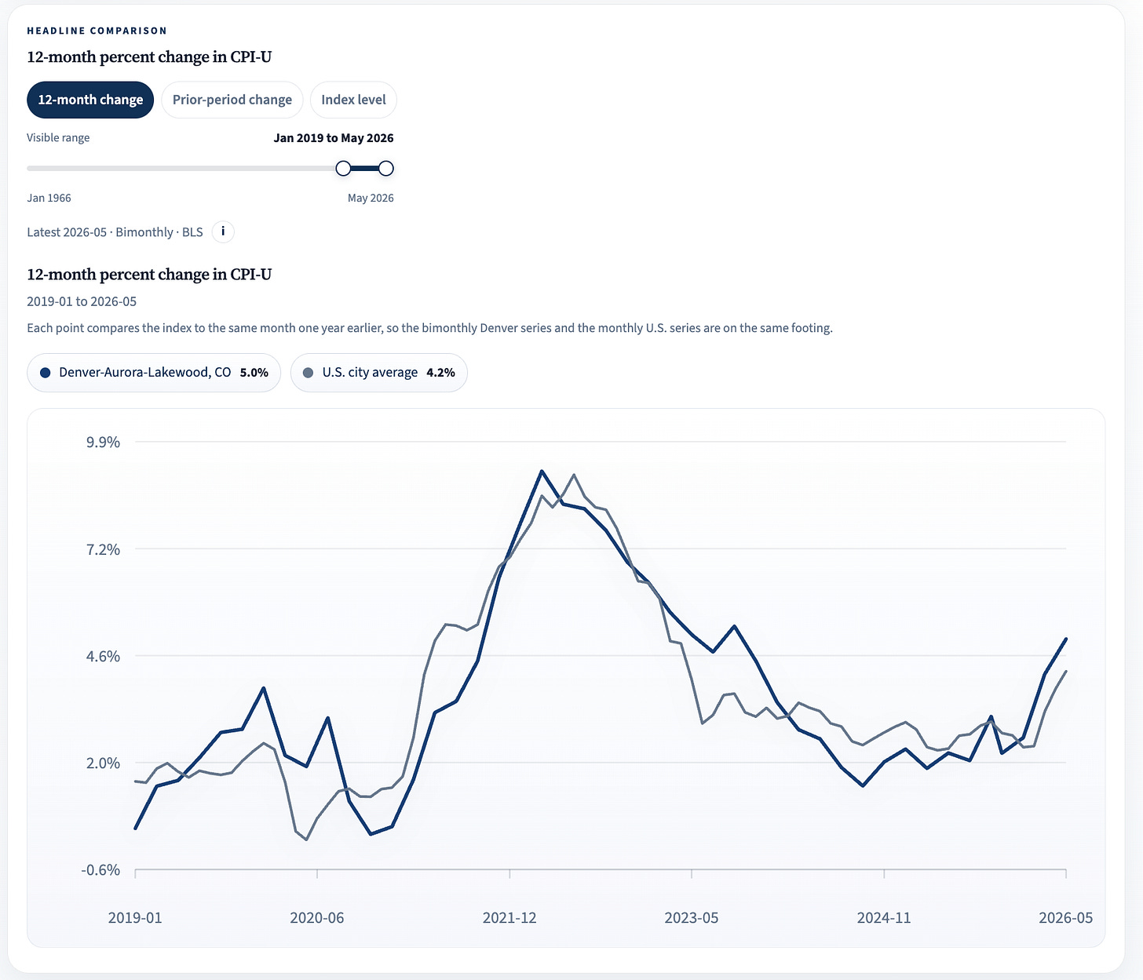
Task: Click 'Latest 2026-05 · Bimonthly · BLS' text
Action: pyautogui.click(x=115, y=232)
